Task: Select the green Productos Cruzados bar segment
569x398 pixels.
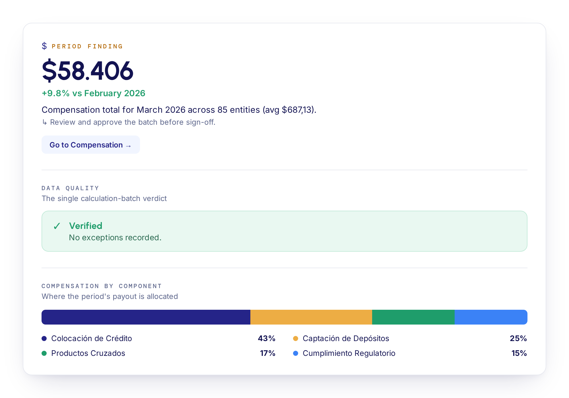Action: (x=413, y=317)
